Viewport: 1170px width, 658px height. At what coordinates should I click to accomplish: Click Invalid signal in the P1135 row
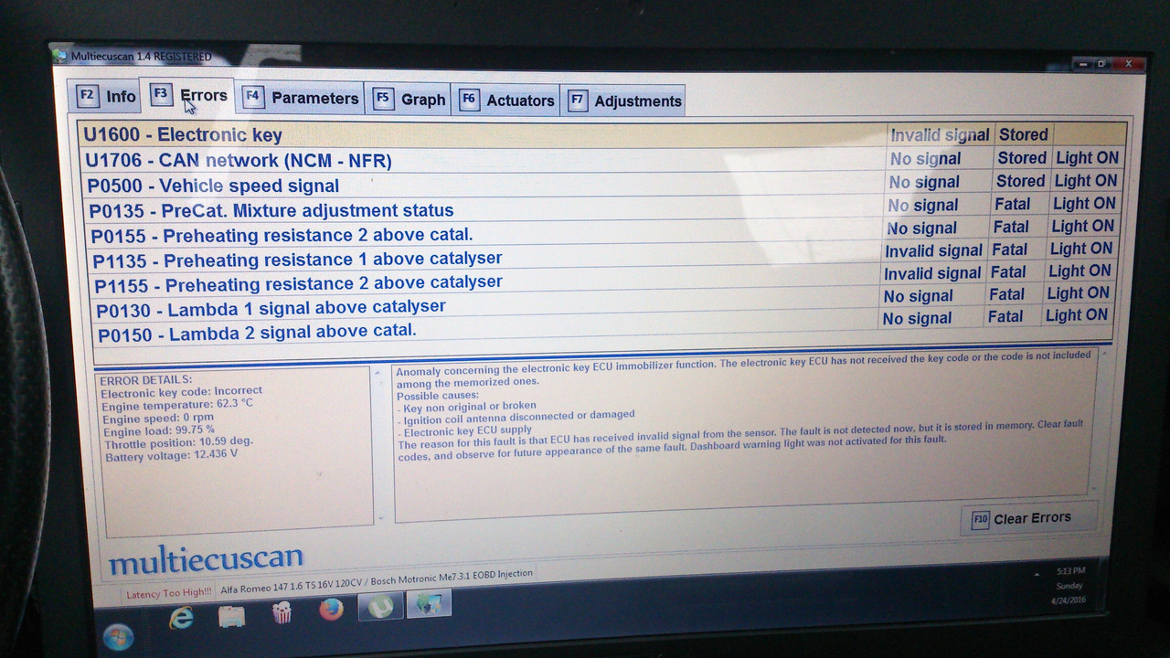coord(933,250)
